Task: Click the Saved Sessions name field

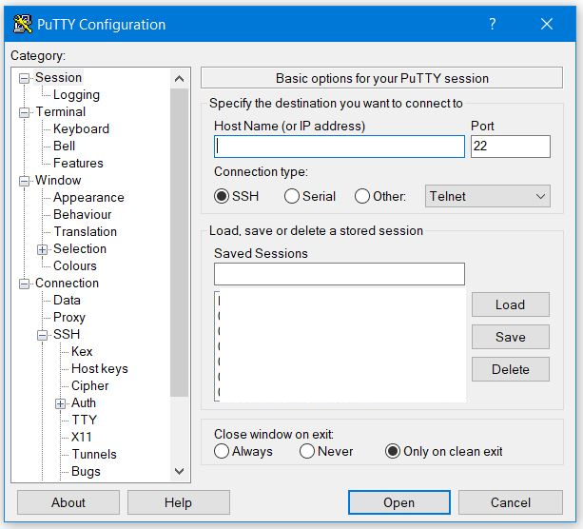Action: [x=340, y=274]
